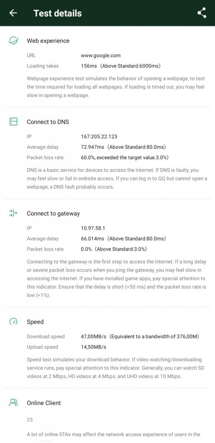Viewport: 215px width, 443px height.
Task: Tap the back arrow in header
Action: [x=13, y=13]
